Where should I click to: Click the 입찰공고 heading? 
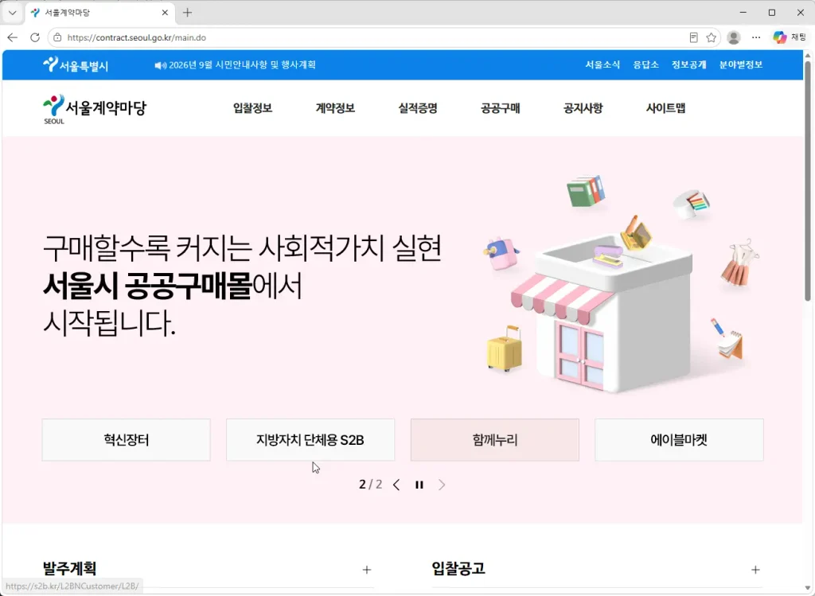(458, 568)
